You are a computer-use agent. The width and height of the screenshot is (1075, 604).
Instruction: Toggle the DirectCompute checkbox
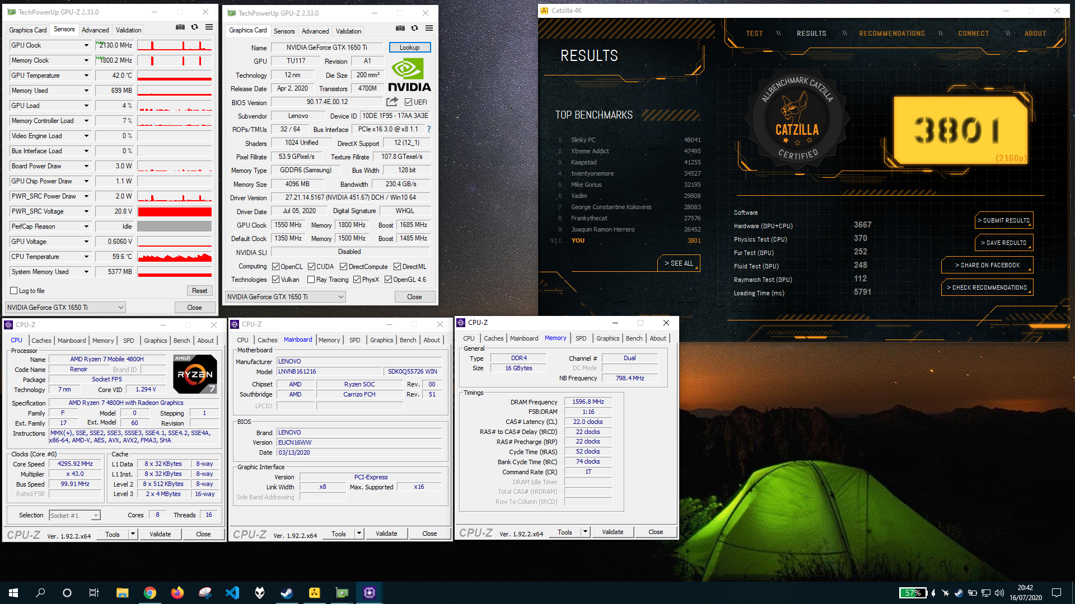coord(343,267)
